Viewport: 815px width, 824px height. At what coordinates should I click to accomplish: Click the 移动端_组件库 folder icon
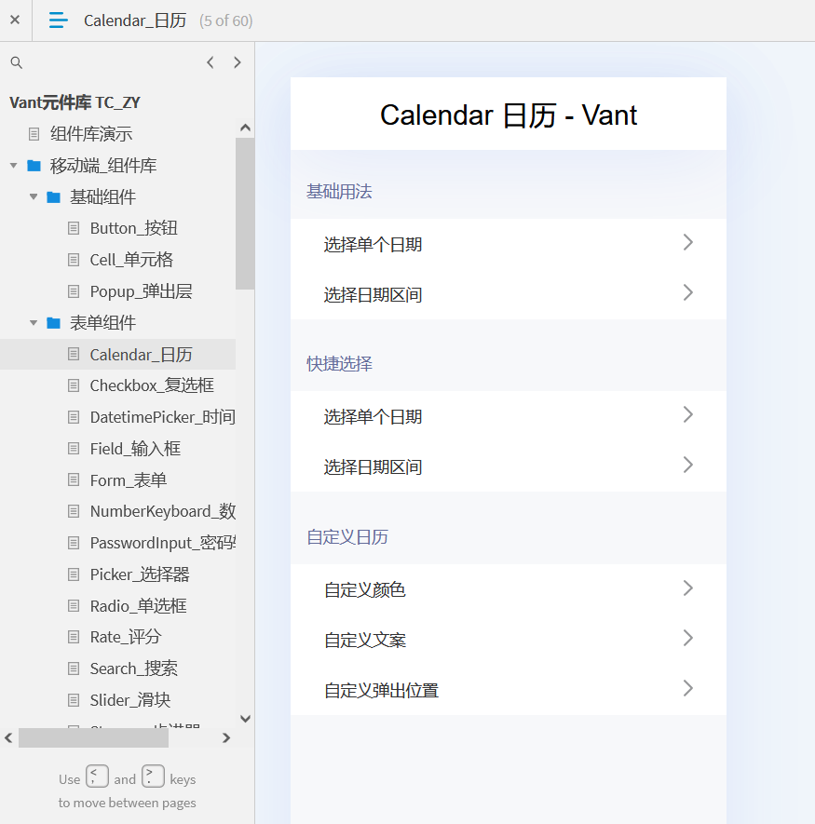34,166
